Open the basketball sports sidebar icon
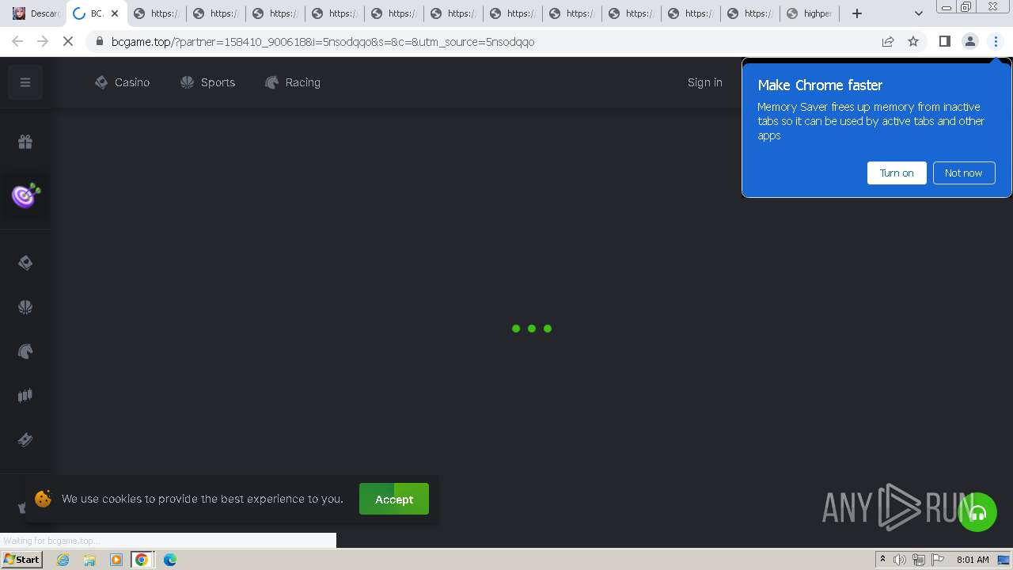1013x570 pixels. coord(25,307)
